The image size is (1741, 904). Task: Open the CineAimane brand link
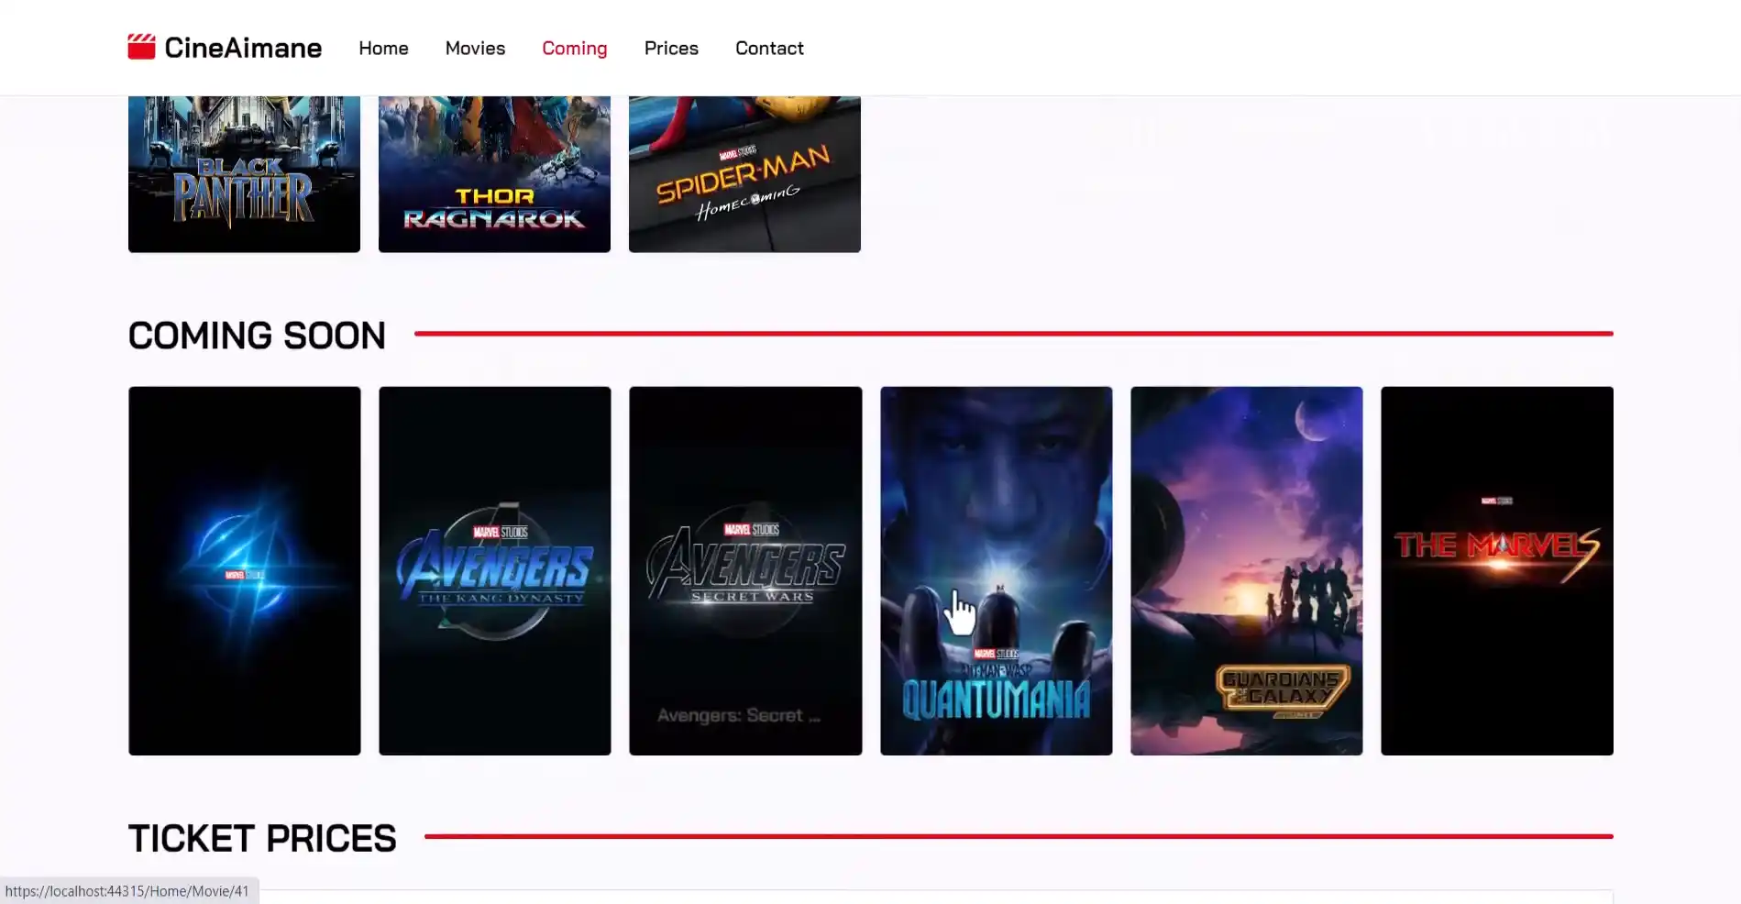[225, 48]
